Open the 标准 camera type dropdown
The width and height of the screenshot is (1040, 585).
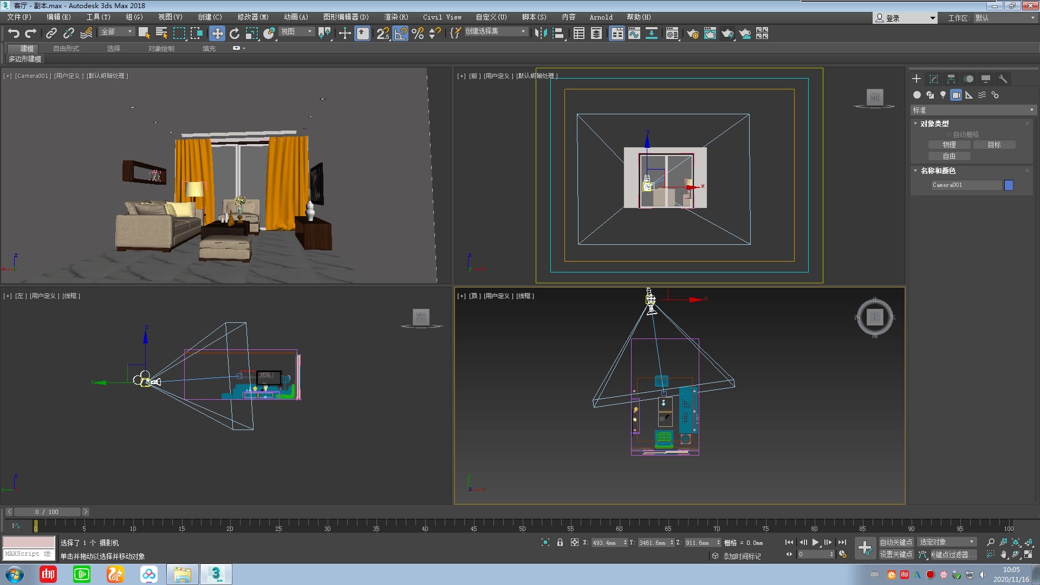coord(973,110)
